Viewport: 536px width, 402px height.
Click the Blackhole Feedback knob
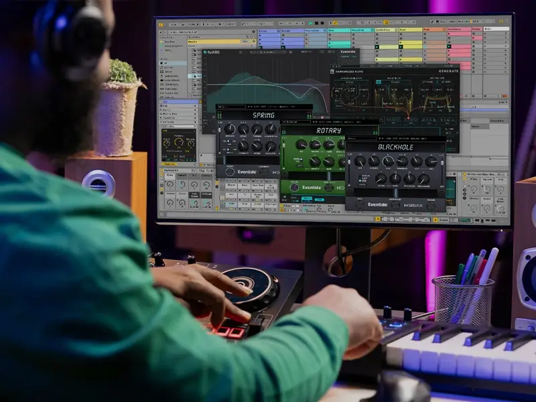pyautogui.click(x=409, y=179)
